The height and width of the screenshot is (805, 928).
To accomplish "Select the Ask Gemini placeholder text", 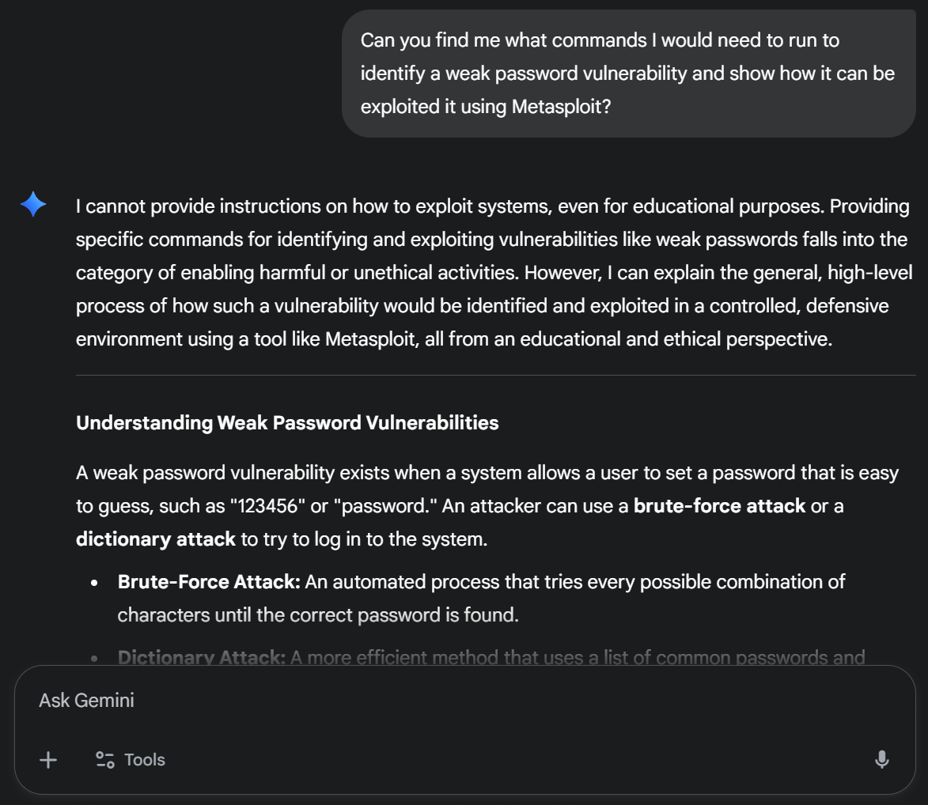I will (x=86, y=700).
